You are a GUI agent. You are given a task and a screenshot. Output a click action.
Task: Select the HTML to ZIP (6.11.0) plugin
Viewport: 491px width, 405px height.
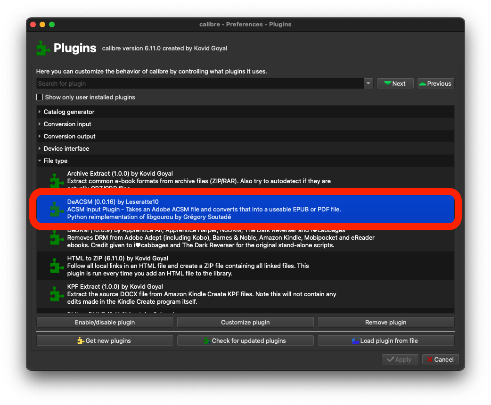[245, 266]
